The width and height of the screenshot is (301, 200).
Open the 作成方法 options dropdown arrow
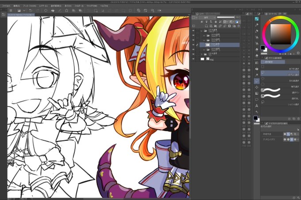[x=298, y=134]
